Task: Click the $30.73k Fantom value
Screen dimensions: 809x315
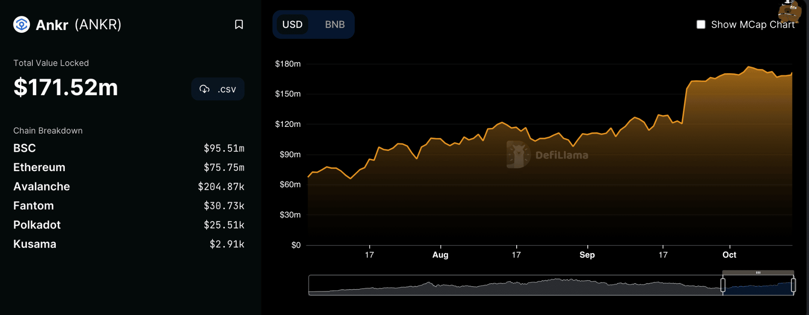Action: (x=224, y=206)
